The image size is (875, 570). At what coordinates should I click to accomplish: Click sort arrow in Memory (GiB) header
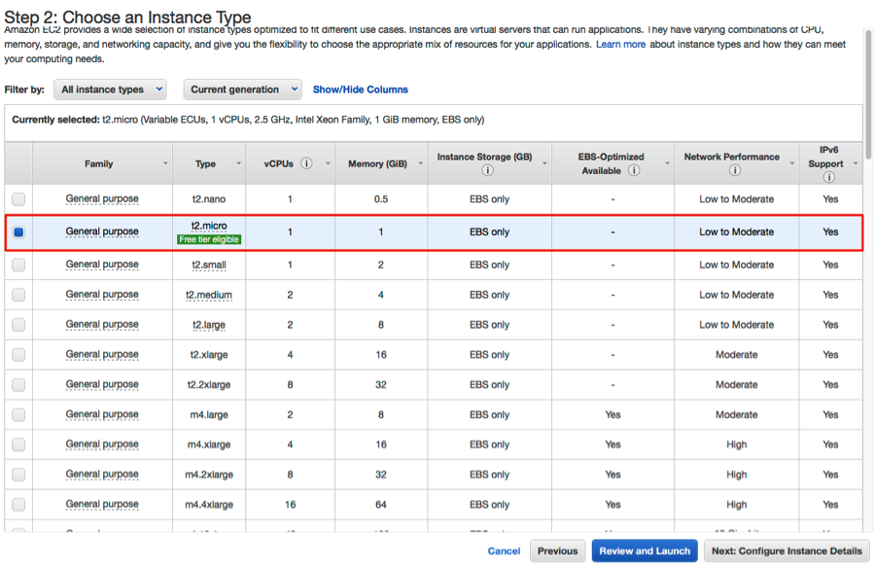point(420,163)
